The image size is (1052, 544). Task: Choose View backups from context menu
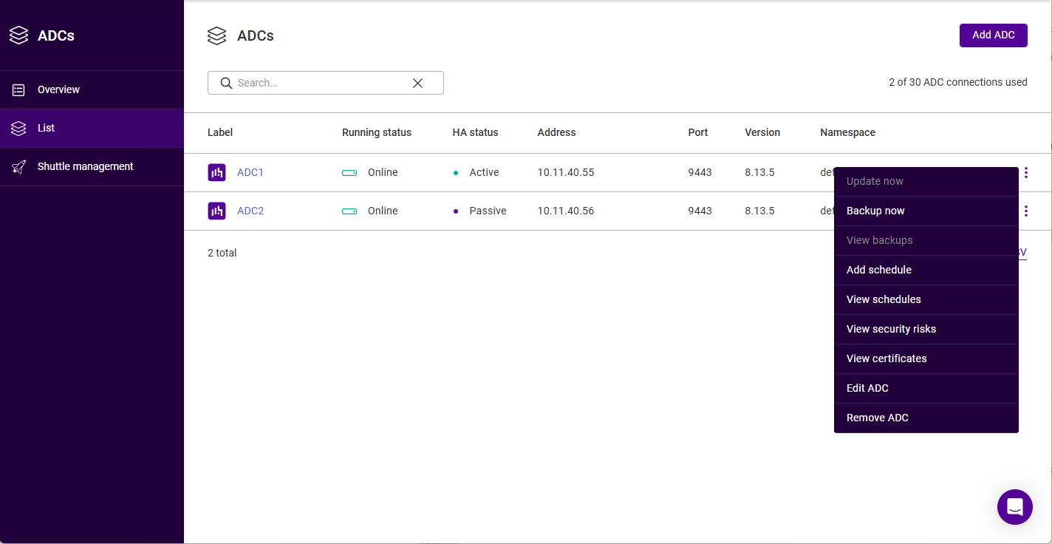click(x=926, y=240)
